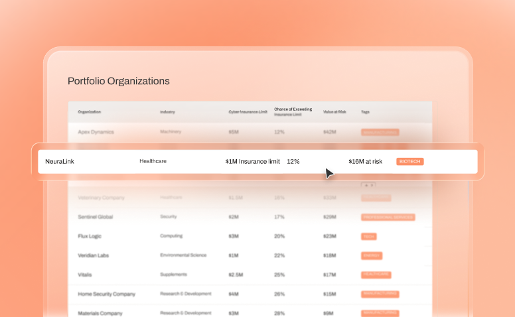515x317 pixels.
Task: Sort by the Organization column header
Action: coord(90,112)
